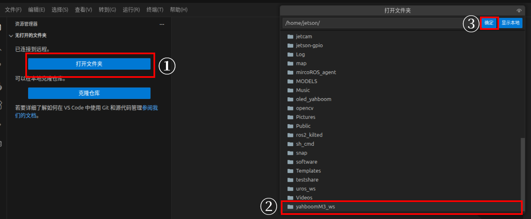Screen dimensions: 531x219
Task: Open Explorer panel more actions ellipsis
Action: click(162, 24)
